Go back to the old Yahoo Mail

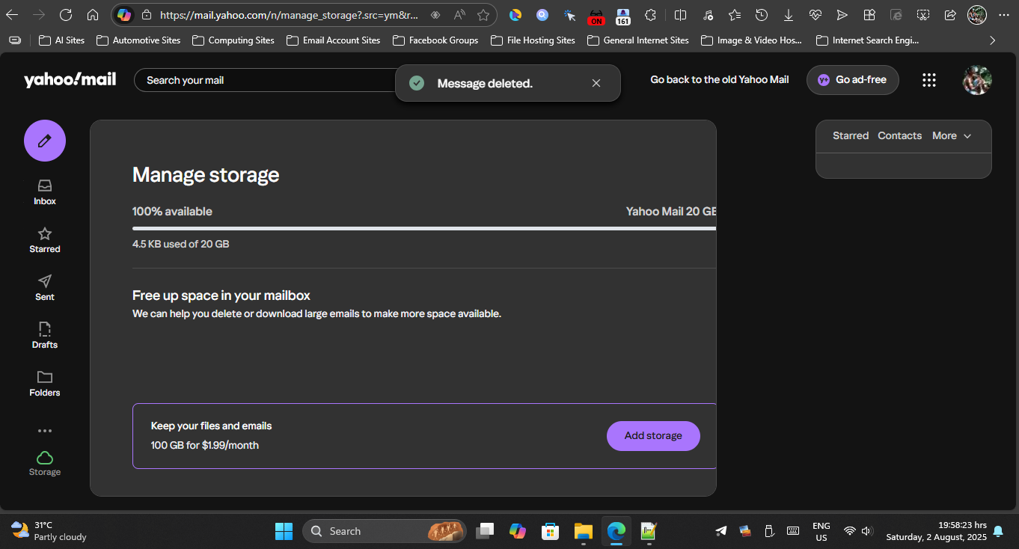coord(720,79)
